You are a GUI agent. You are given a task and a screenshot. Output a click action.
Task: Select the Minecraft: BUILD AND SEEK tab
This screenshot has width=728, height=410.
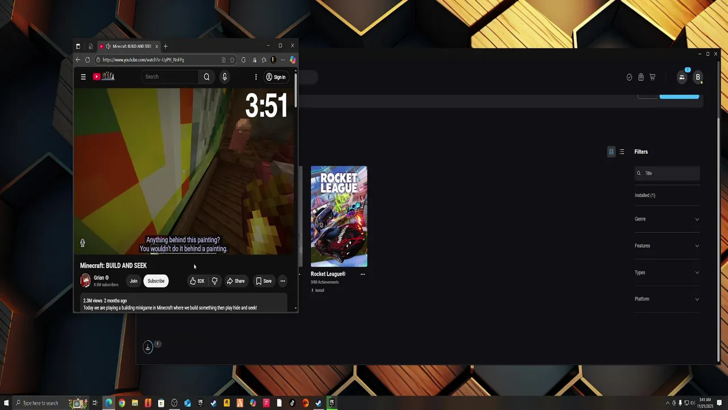(128, 47)
